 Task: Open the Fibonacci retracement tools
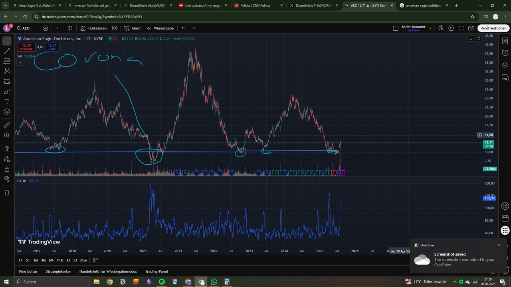[7, 61]
